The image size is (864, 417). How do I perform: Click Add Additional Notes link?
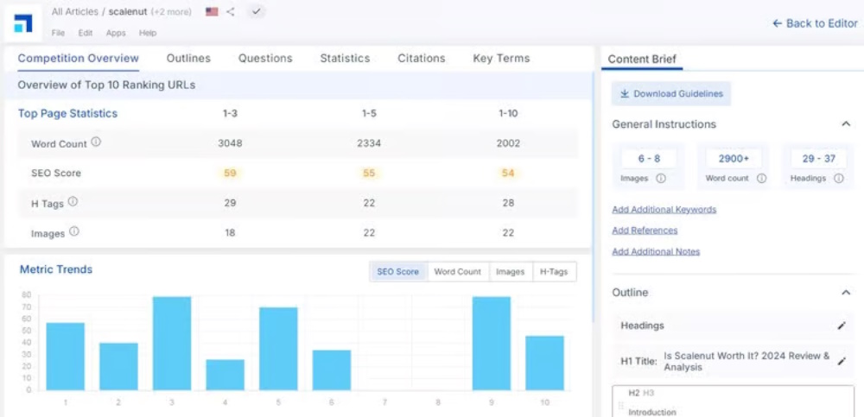click(656, 251)
